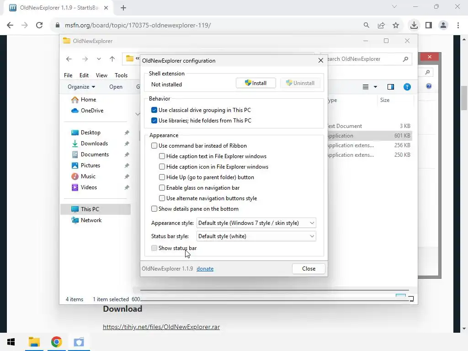The height and width of the screenshot is (351, 468).
Task: Check Hide Up button option
Action: coord(162,177)
